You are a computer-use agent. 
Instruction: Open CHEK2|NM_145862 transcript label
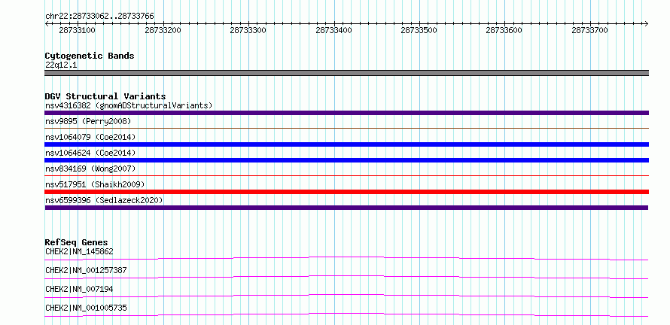click(x=79, y=251)
